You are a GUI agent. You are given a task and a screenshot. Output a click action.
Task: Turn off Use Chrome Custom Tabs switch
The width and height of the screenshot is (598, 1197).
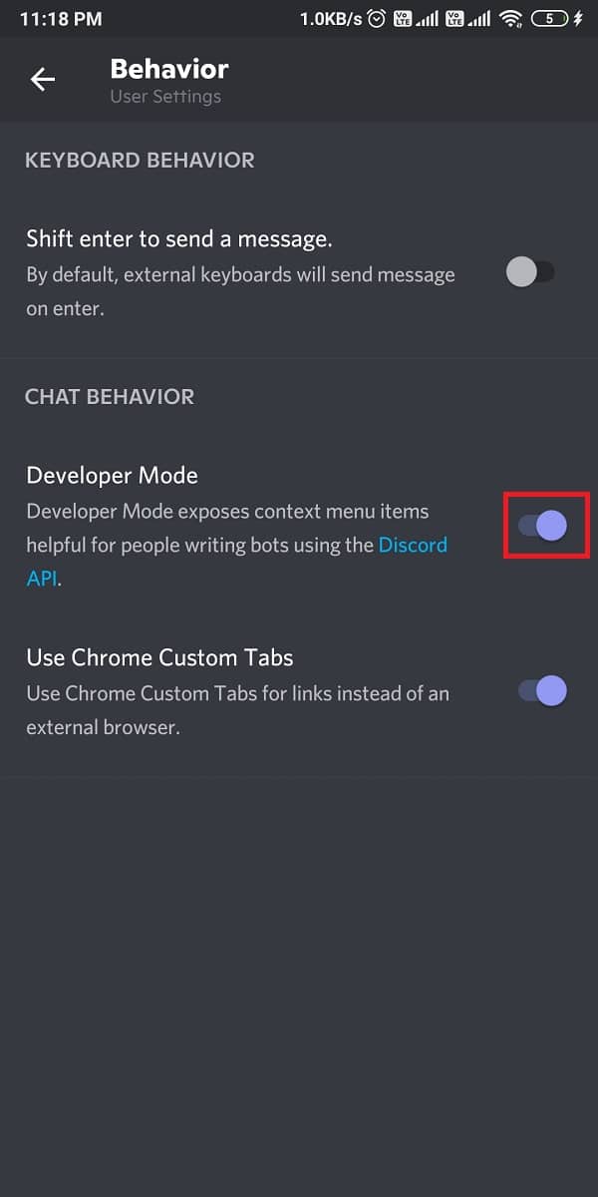click(x=543, y=690)
